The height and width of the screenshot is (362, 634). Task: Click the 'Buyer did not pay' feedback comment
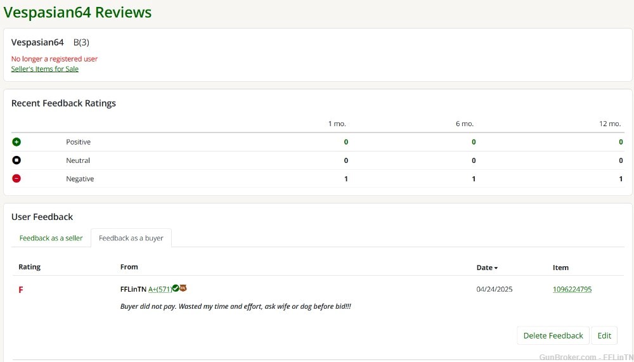236,306
